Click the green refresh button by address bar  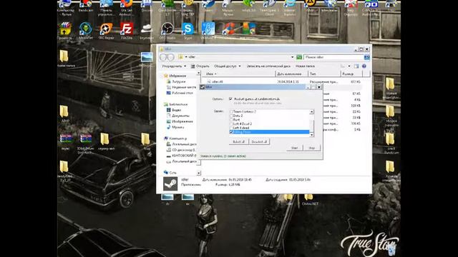click(299, 57)
